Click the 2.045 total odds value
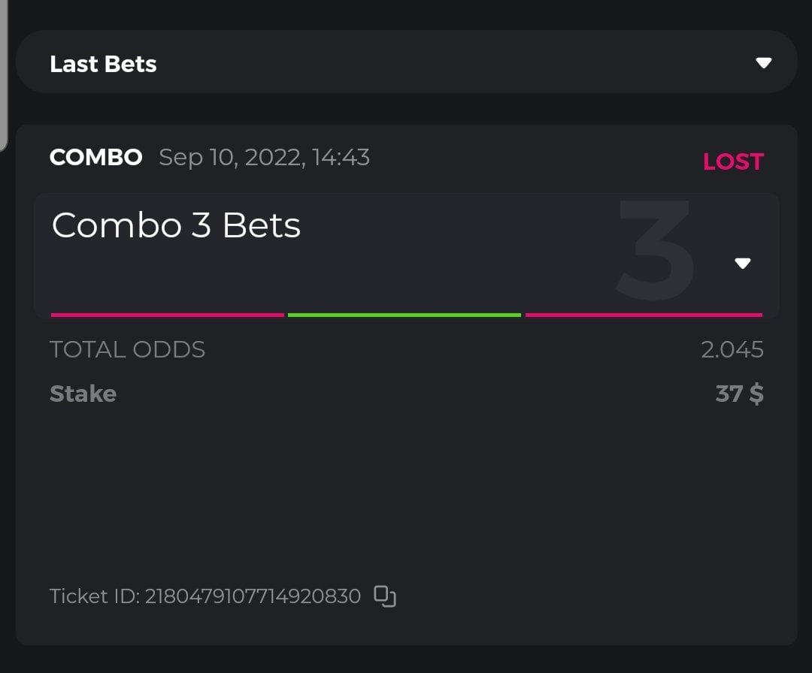812x673 pixels. click(x=732, y=349)
